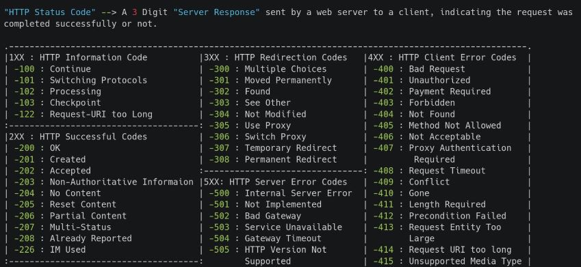The width and height of the screenshot is (581, 267).
Task: Select the '-411 : Length Required' line
Action: click(x=430, y=204)
